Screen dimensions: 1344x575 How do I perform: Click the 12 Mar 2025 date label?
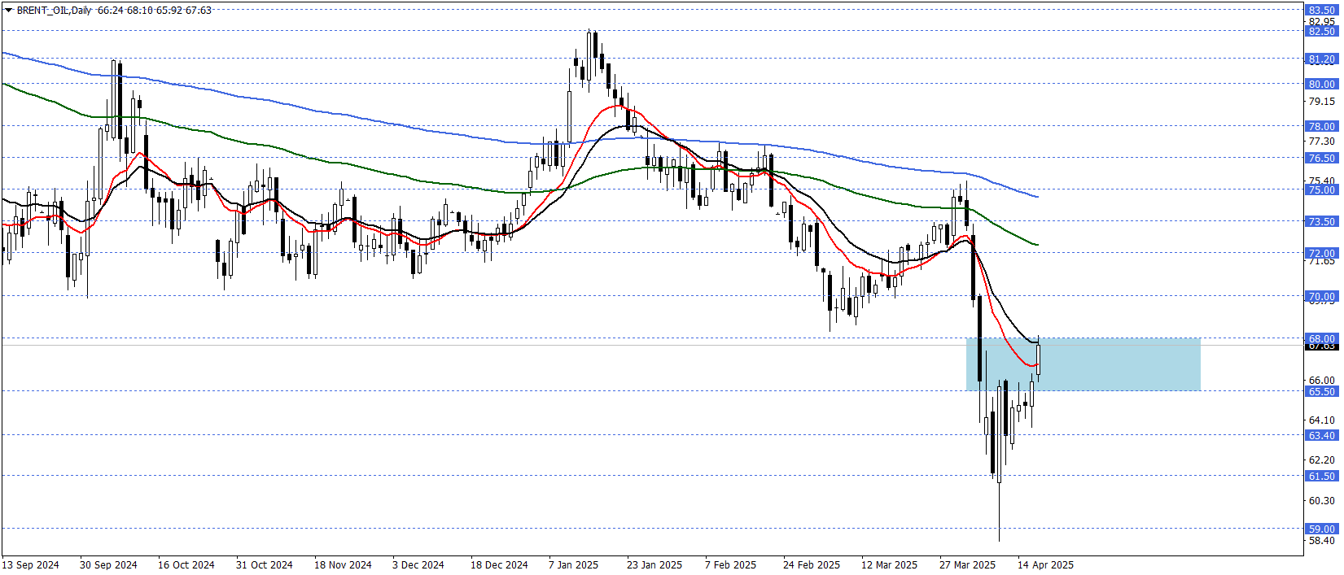click(x=889, y=564)
